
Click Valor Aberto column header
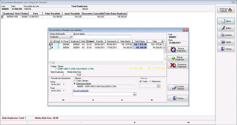pyautogui.click(x=125, y=41)
